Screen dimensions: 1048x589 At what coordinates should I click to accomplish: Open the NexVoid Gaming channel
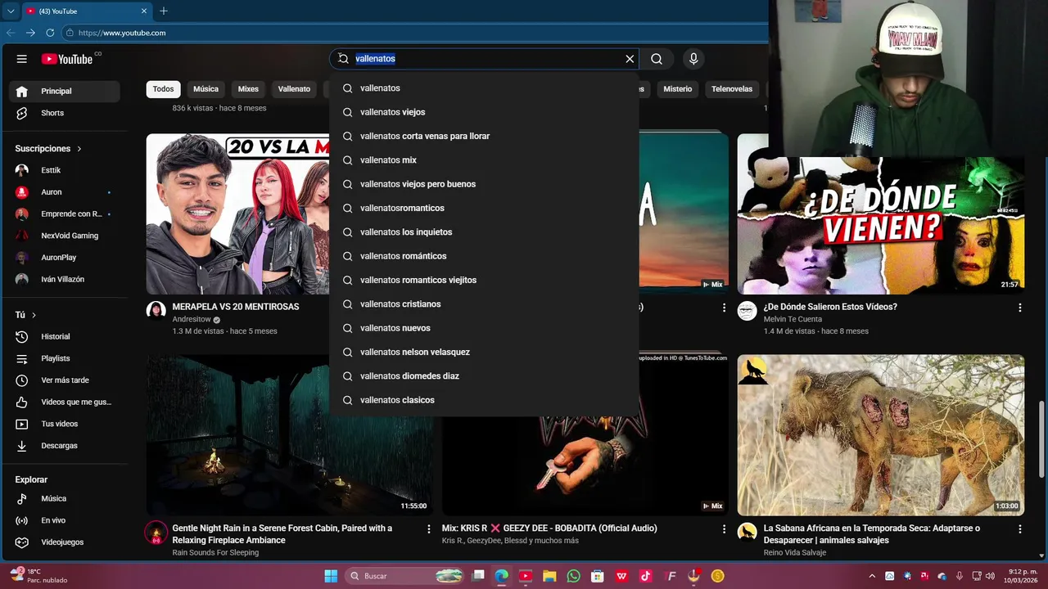(x=65, y=236)
